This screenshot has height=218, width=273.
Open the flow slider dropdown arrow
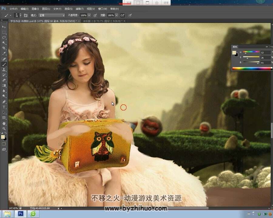click(x=116, y=15)
